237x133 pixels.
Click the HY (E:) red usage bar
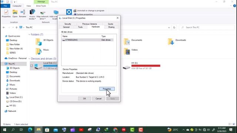click(x=146, y=66)
